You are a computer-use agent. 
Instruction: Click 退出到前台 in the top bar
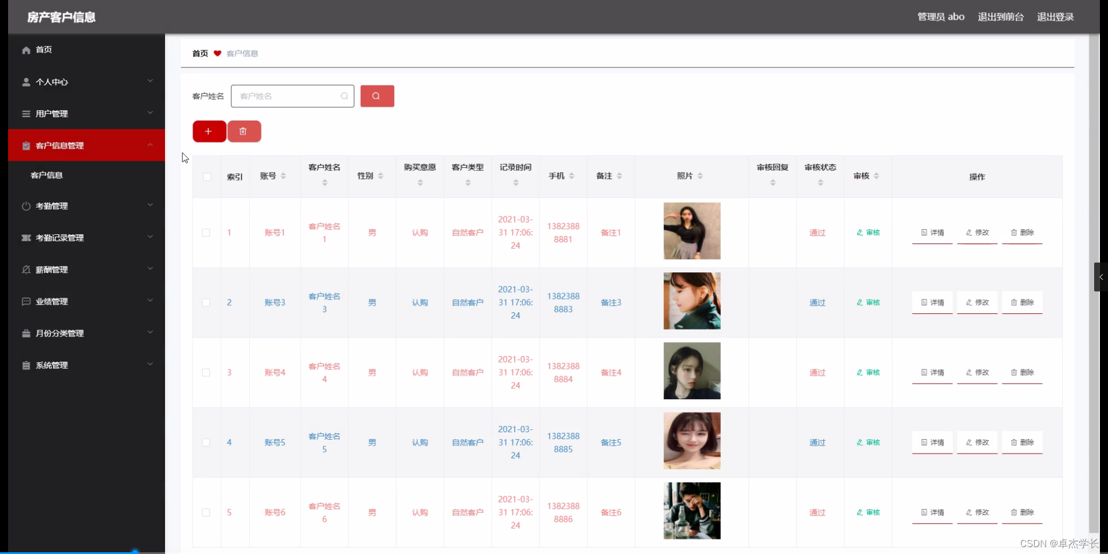(1001, 17)
